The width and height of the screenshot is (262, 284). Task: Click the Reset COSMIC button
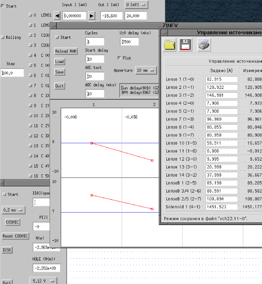15,236
